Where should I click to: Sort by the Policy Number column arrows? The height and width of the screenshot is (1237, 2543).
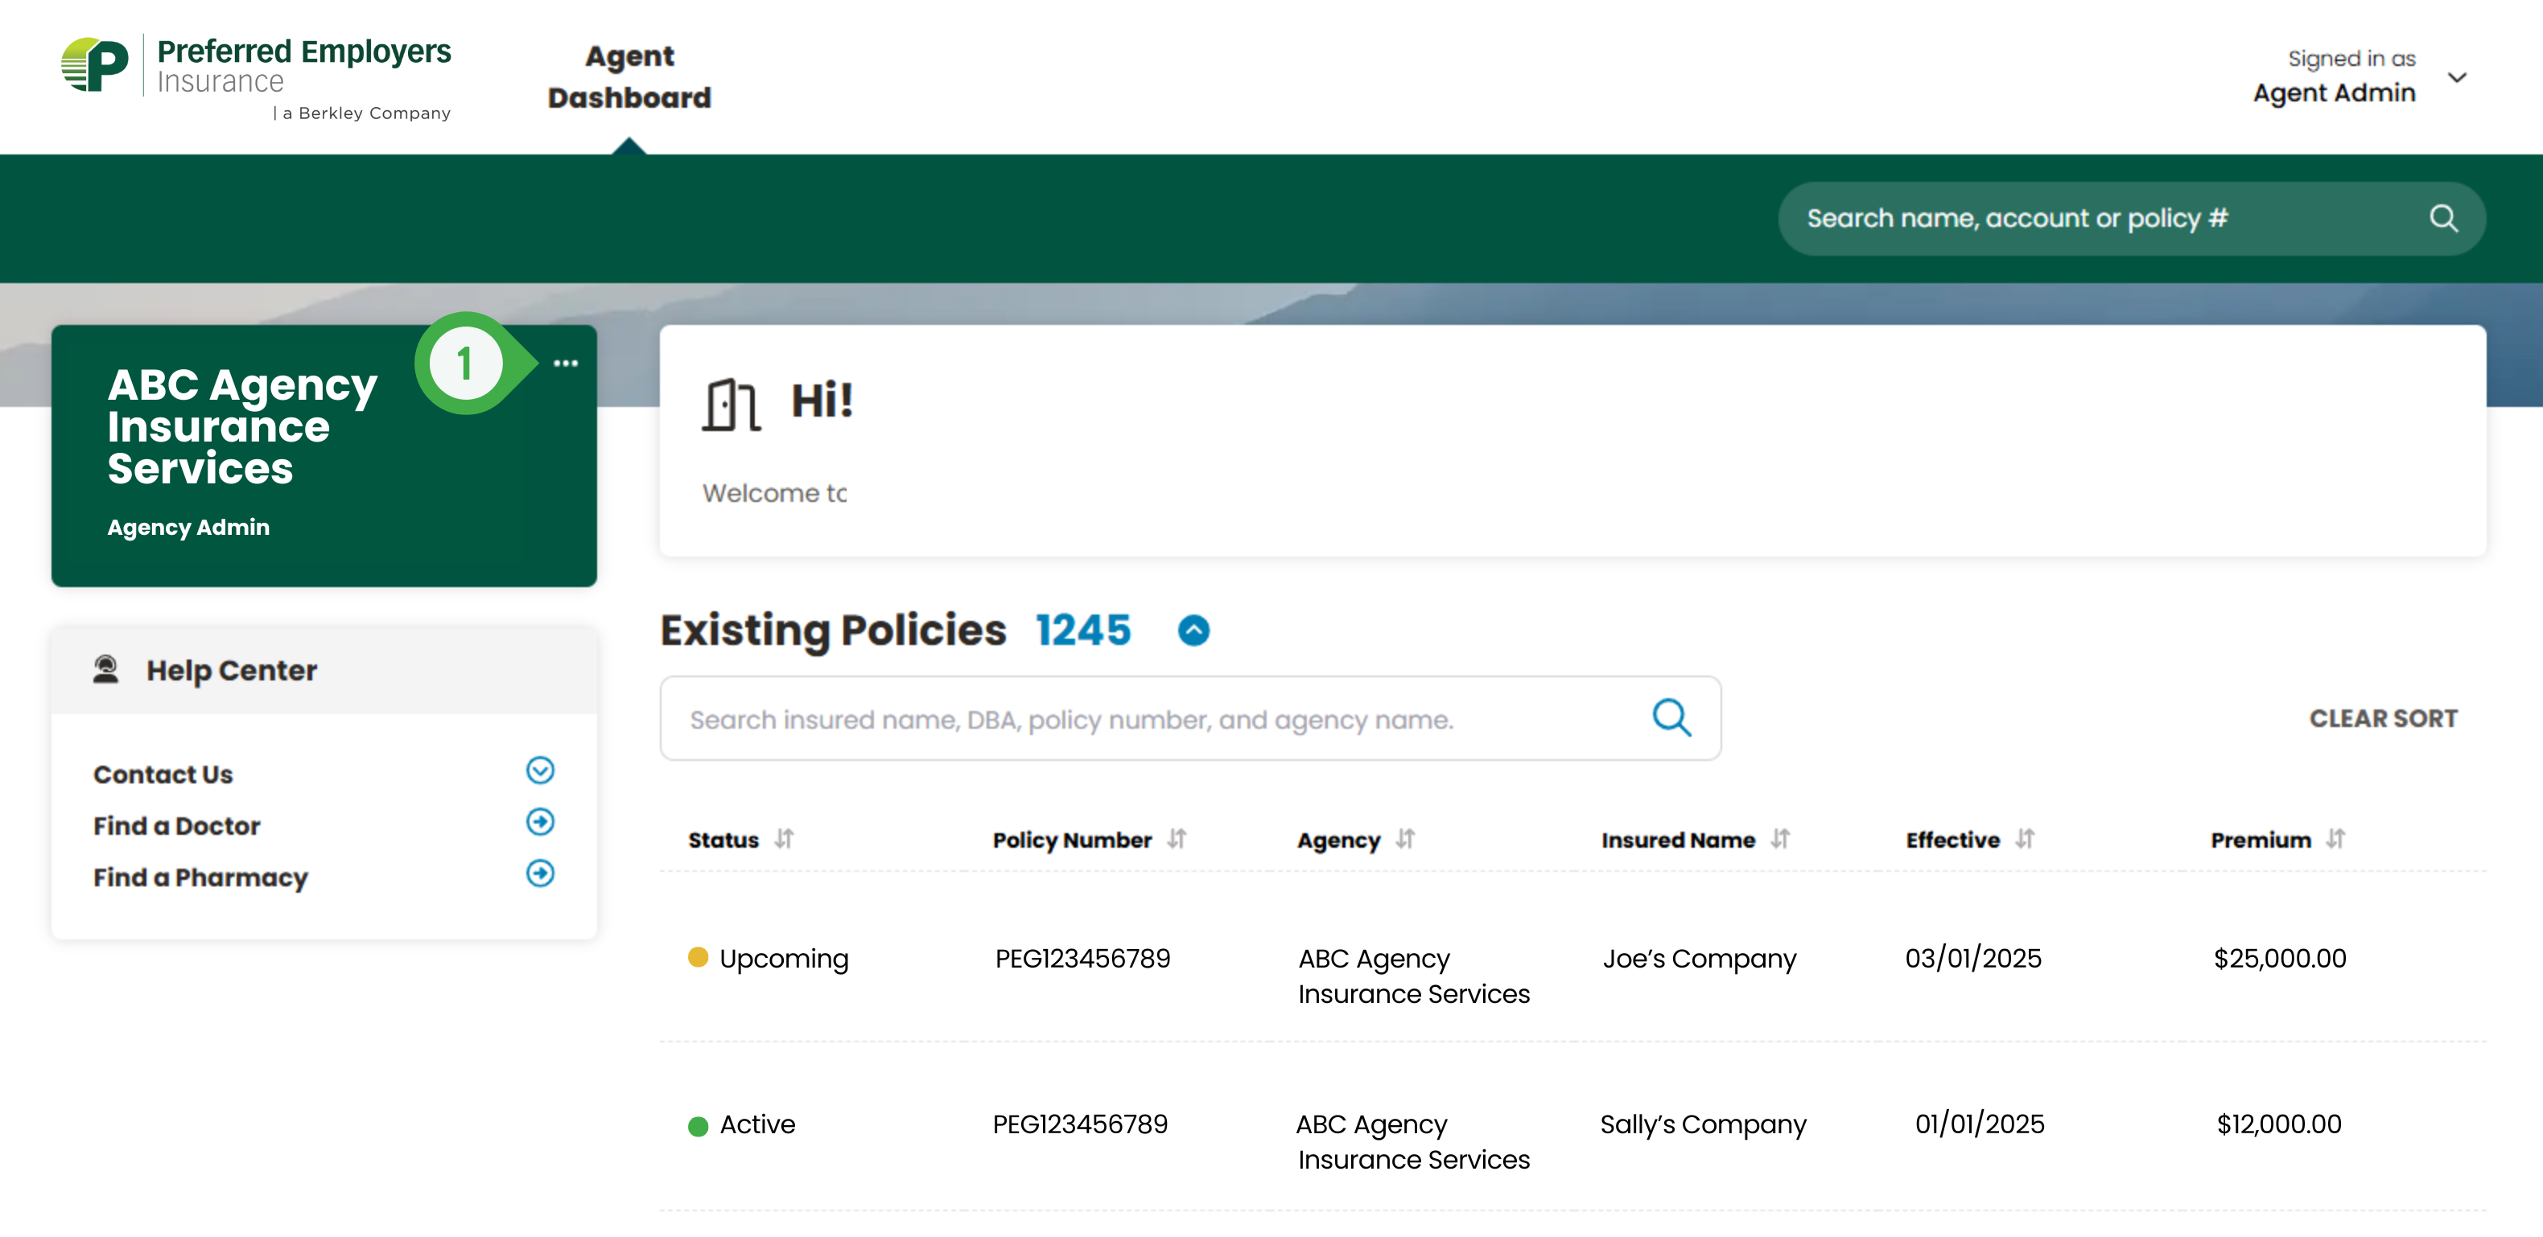[1177, 840]
